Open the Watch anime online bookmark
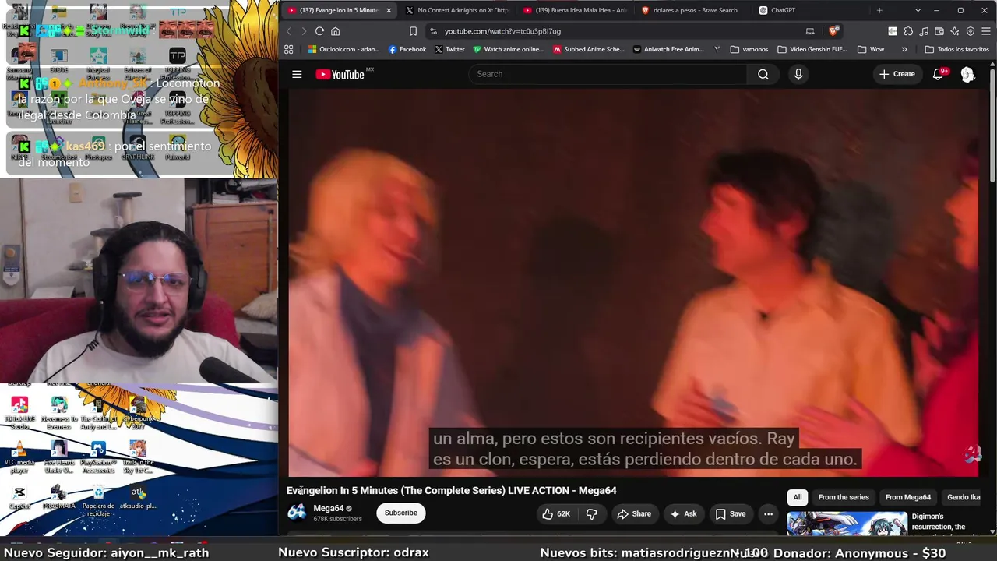The height and width of the screenshot is (561, 997). pos(508,49)
